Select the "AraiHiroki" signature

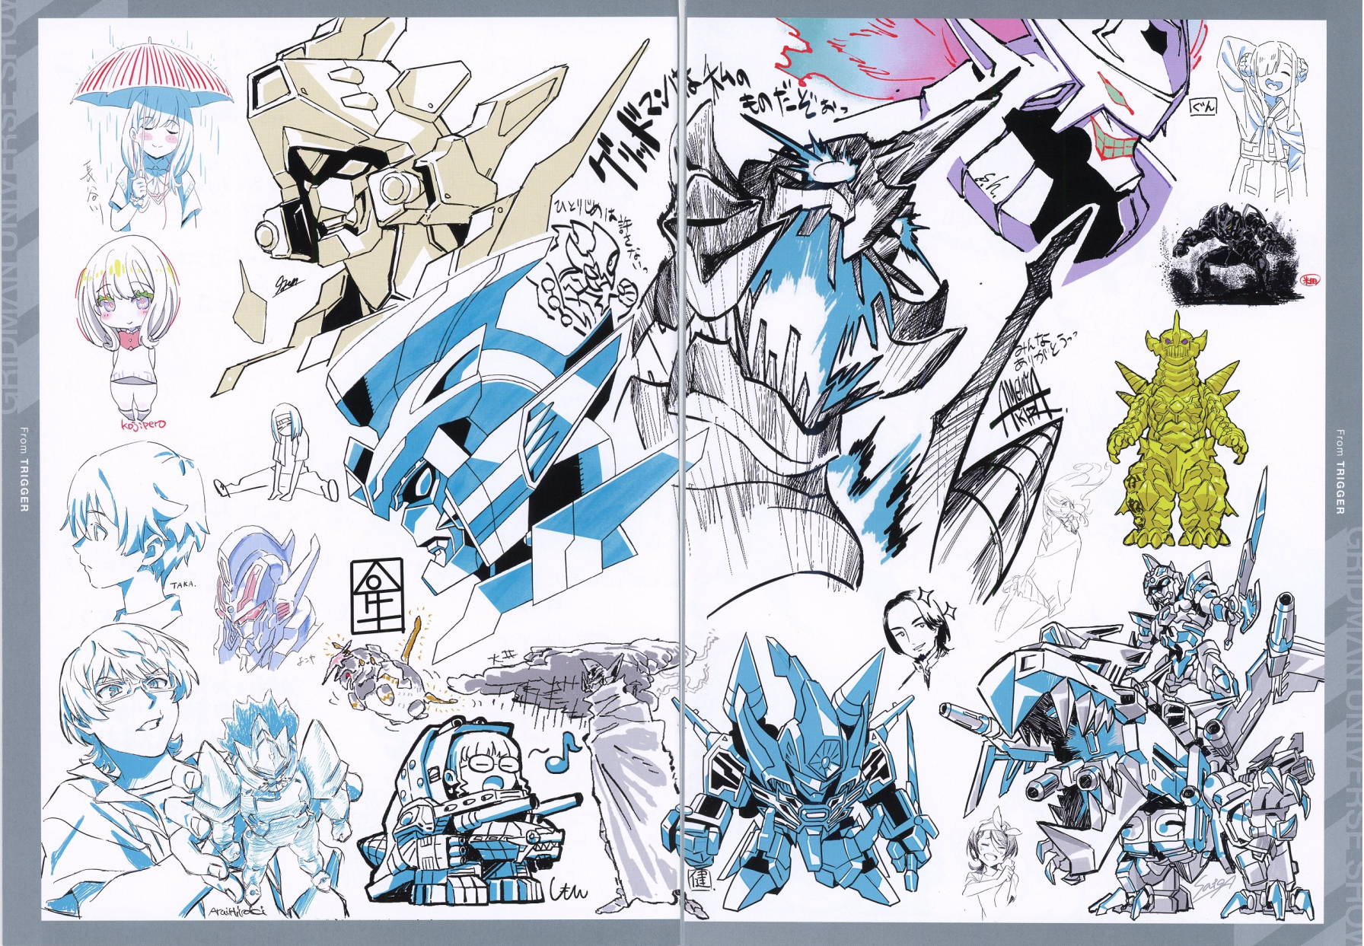[x=236, y=911]
